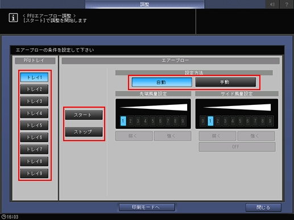Click the 16:03 time display
294x220 pixels.
tap(13, 217)
